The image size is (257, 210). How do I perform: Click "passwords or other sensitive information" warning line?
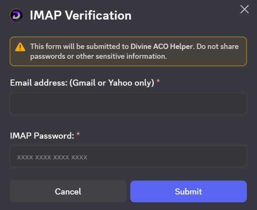tap(98, 56)
